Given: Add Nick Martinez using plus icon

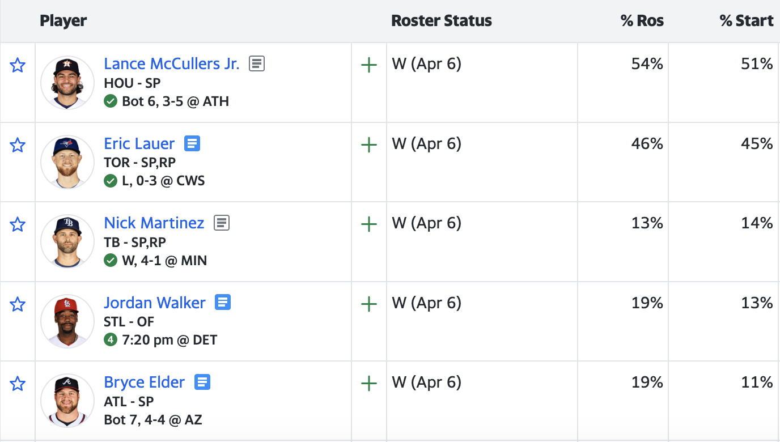Looking at the screenshot, I should tap(369, 224).
